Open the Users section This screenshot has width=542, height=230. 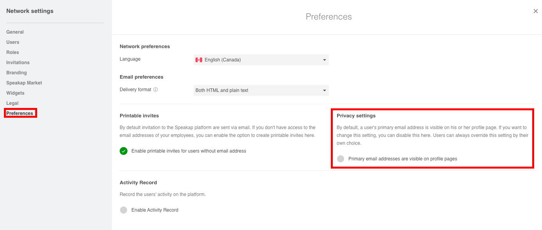(13, 42)
